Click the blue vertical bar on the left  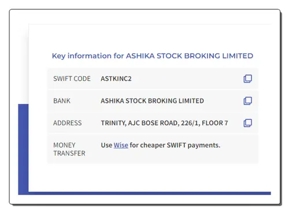tap(23, 148)
